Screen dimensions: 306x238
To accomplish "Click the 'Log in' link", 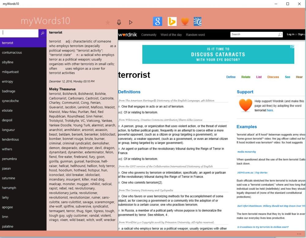I will [290, 34].
